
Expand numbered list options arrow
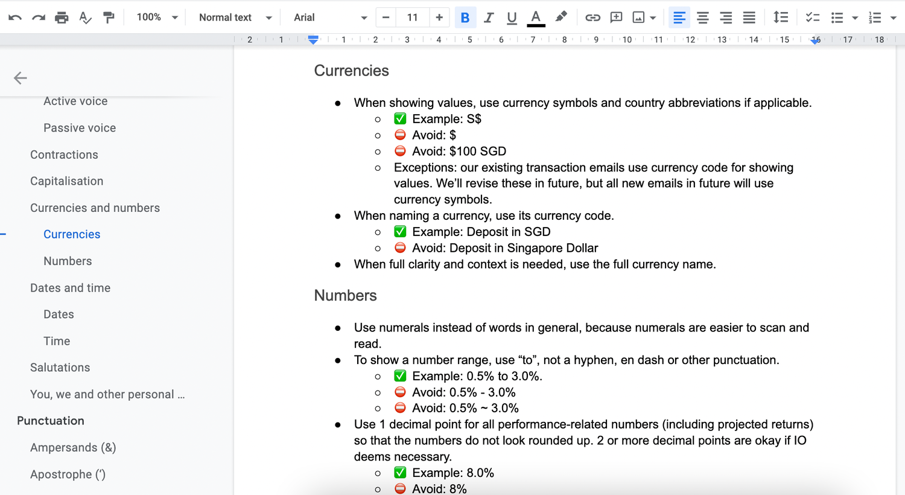(894, 18)
